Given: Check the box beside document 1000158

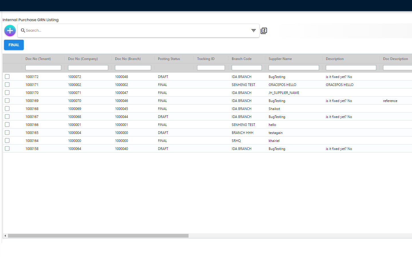Looking at the screenshot, I should click(x=7, y=148).
